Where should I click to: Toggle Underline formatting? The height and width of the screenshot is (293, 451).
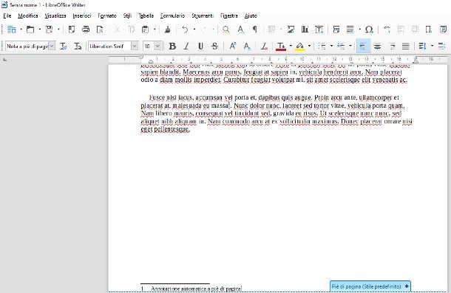pos(200,46)
